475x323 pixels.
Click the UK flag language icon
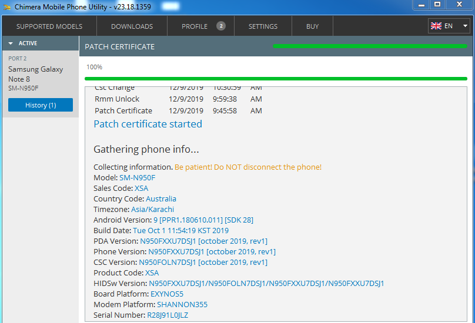pyautogui.click(x=436, y=26)
